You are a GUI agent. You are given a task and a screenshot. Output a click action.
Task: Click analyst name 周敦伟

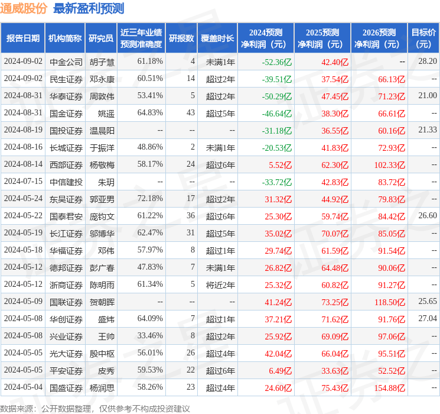tap(102, 96)
